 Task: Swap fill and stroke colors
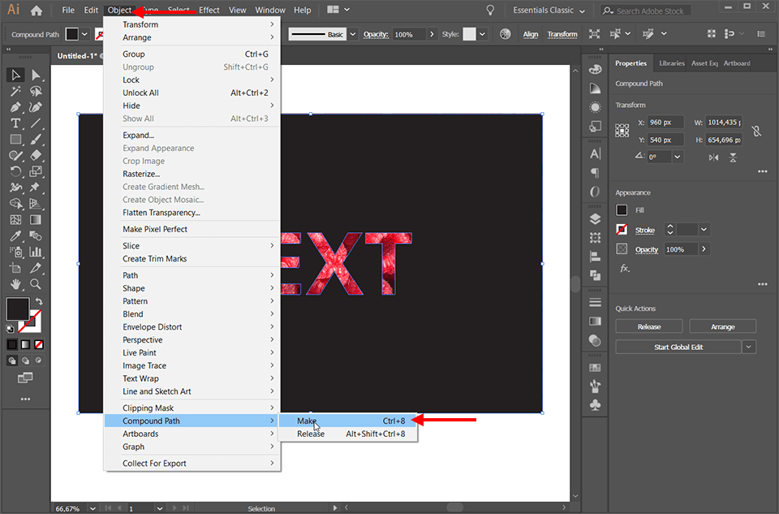(x=38, y=299)
